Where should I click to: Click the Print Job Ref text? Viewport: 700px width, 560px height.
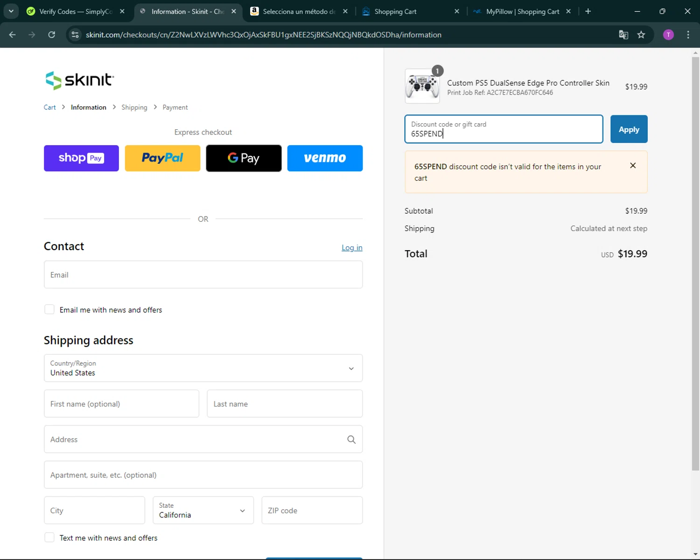[500, 92]
